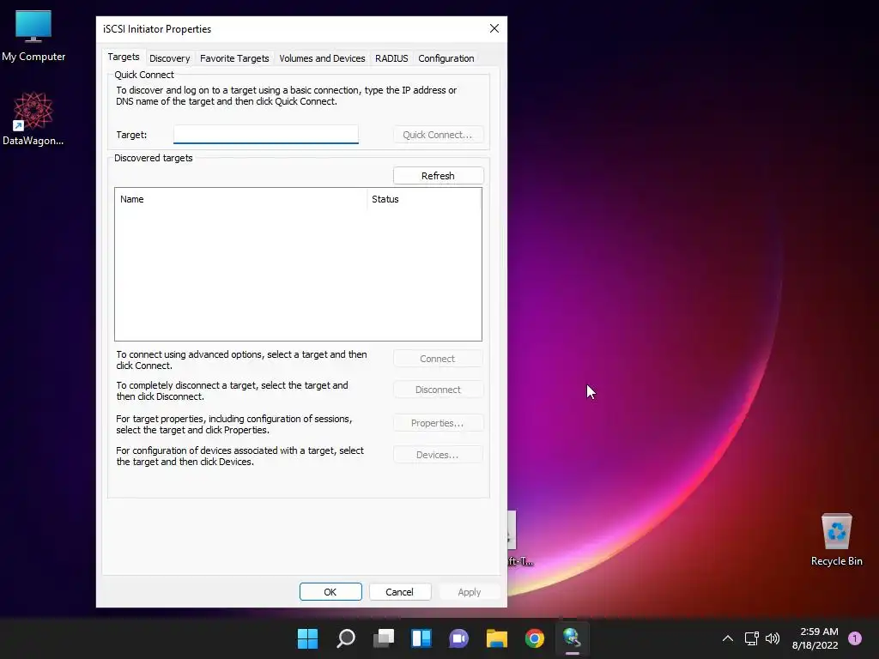
Task: Switch to Favorite Targets tab
Action: coord(234,58)
